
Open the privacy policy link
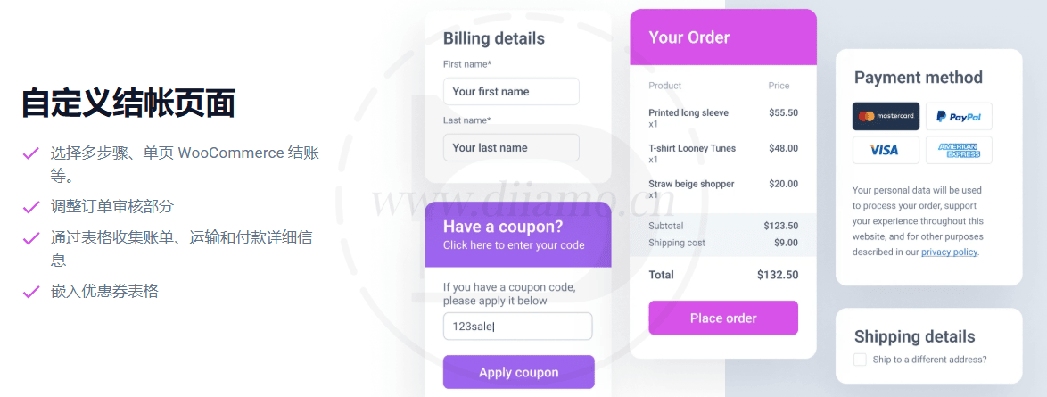[x=949, y=252]
